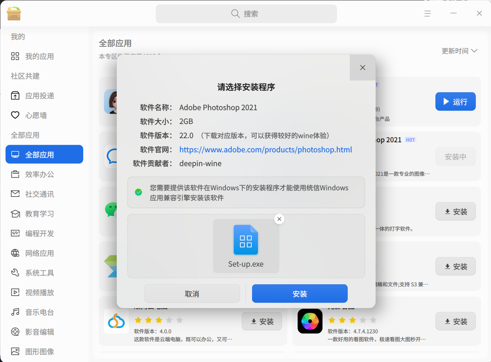Viewport: 491px width, 362px height.
Task: Click the 系统工具 wrench icon
Action: click(x=15, y=273)
